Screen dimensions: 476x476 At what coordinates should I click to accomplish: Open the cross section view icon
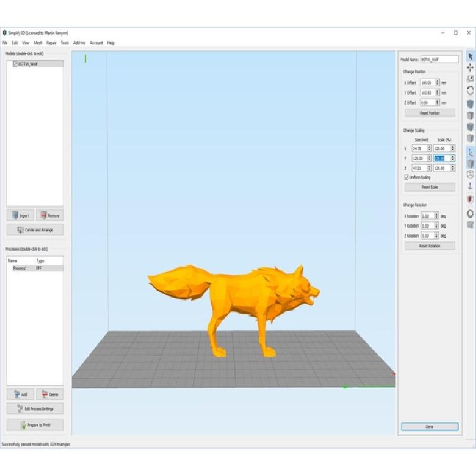point(470,225)
